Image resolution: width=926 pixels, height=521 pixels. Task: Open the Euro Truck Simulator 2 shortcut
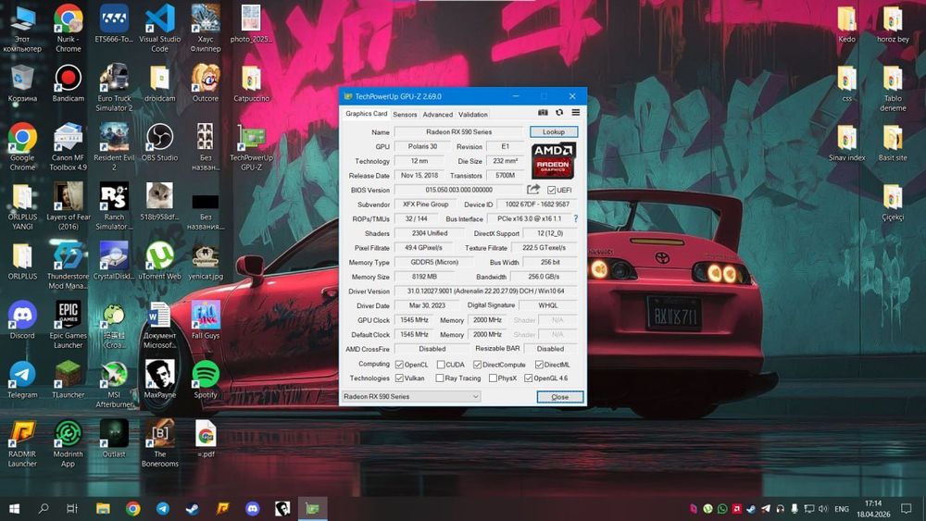(114, 88)
